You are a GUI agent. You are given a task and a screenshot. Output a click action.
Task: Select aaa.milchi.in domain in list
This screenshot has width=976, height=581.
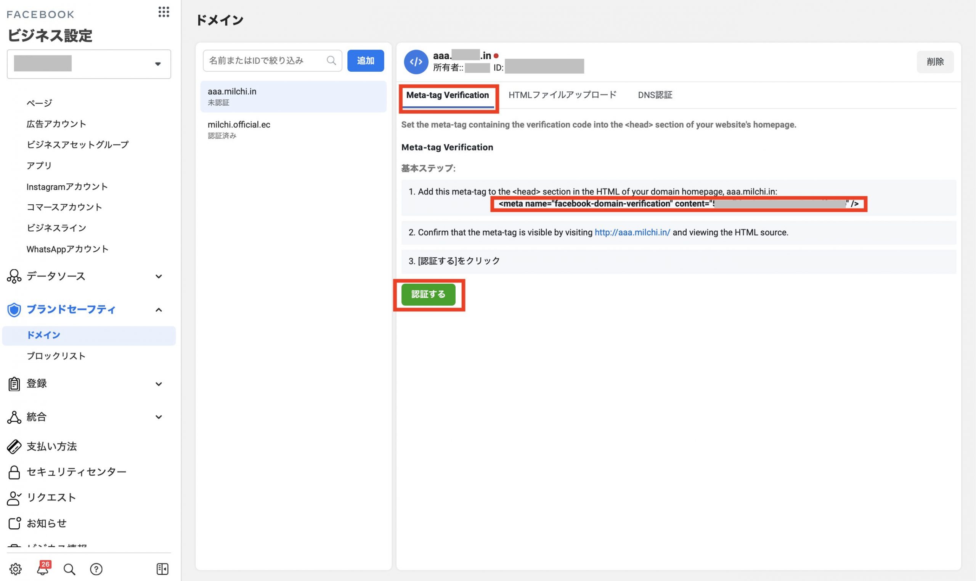293,97
